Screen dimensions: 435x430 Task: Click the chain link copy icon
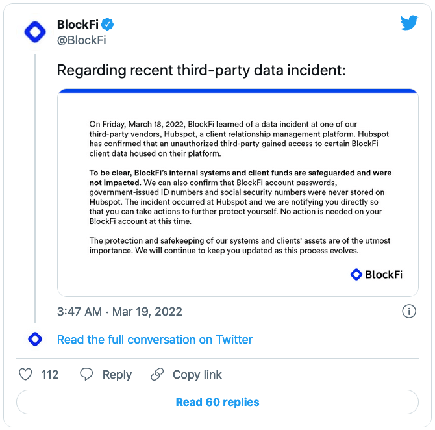point(157,374)
